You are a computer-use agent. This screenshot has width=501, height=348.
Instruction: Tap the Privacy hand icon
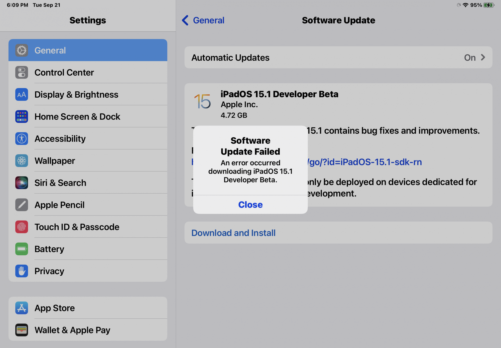coord(22,271)
